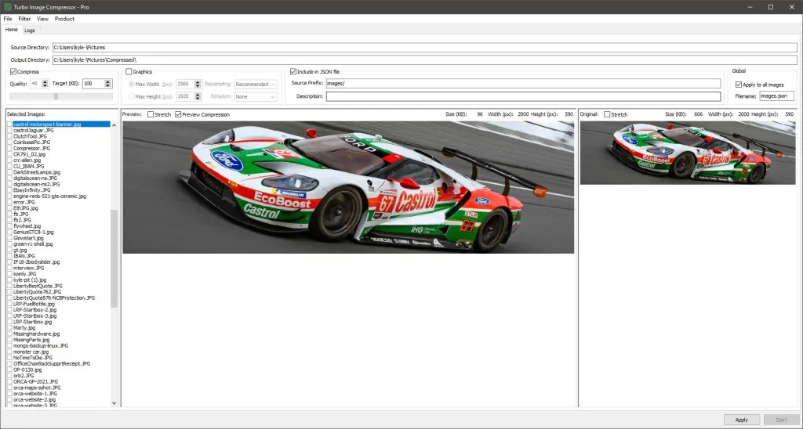Open the Rotation dropdown
The image size is (803, 429).
point(256,96)
